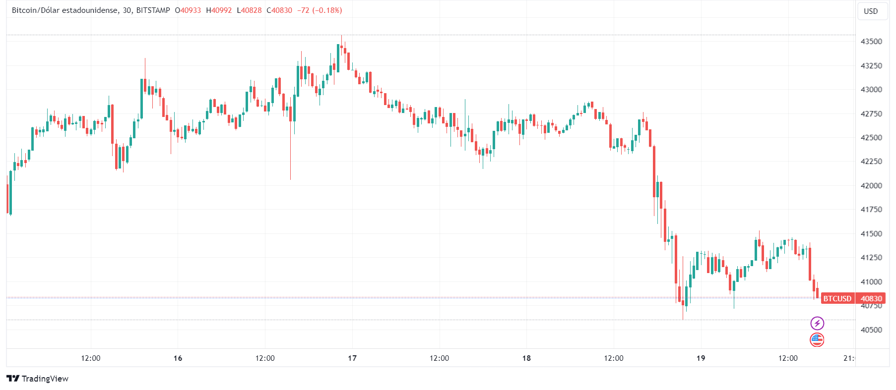This screenshot has width=896, height=390.
Task: Open the US flag economic event icon
Action: click(x=817, y=340)
